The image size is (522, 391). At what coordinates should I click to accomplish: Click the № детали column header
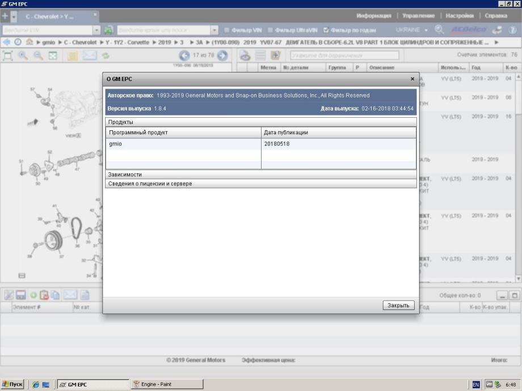click(x=304, y=67)
